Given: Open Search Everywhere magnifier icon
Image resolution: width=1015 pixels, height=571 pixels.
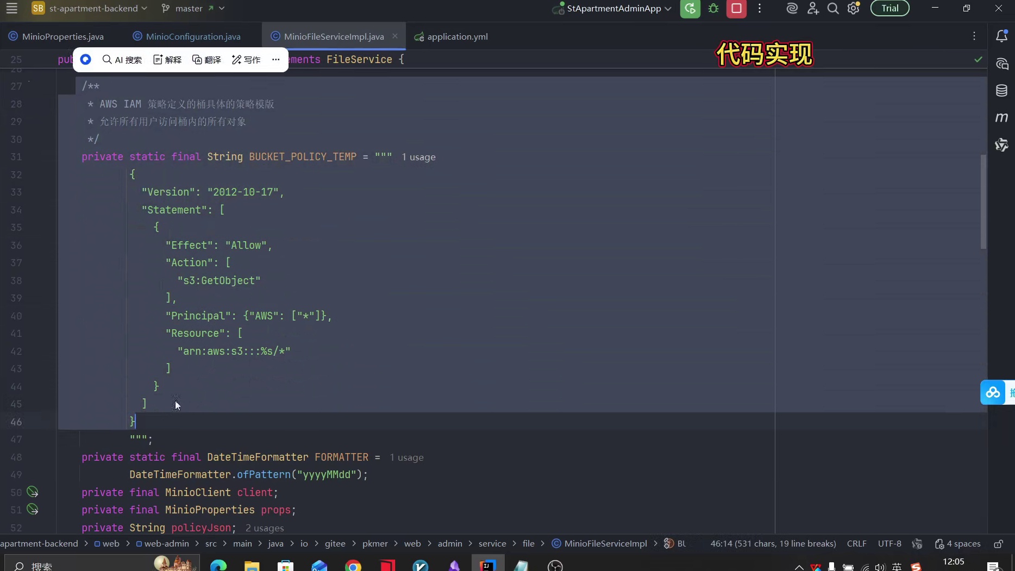Looking at the screenshot, I should 833,8.
